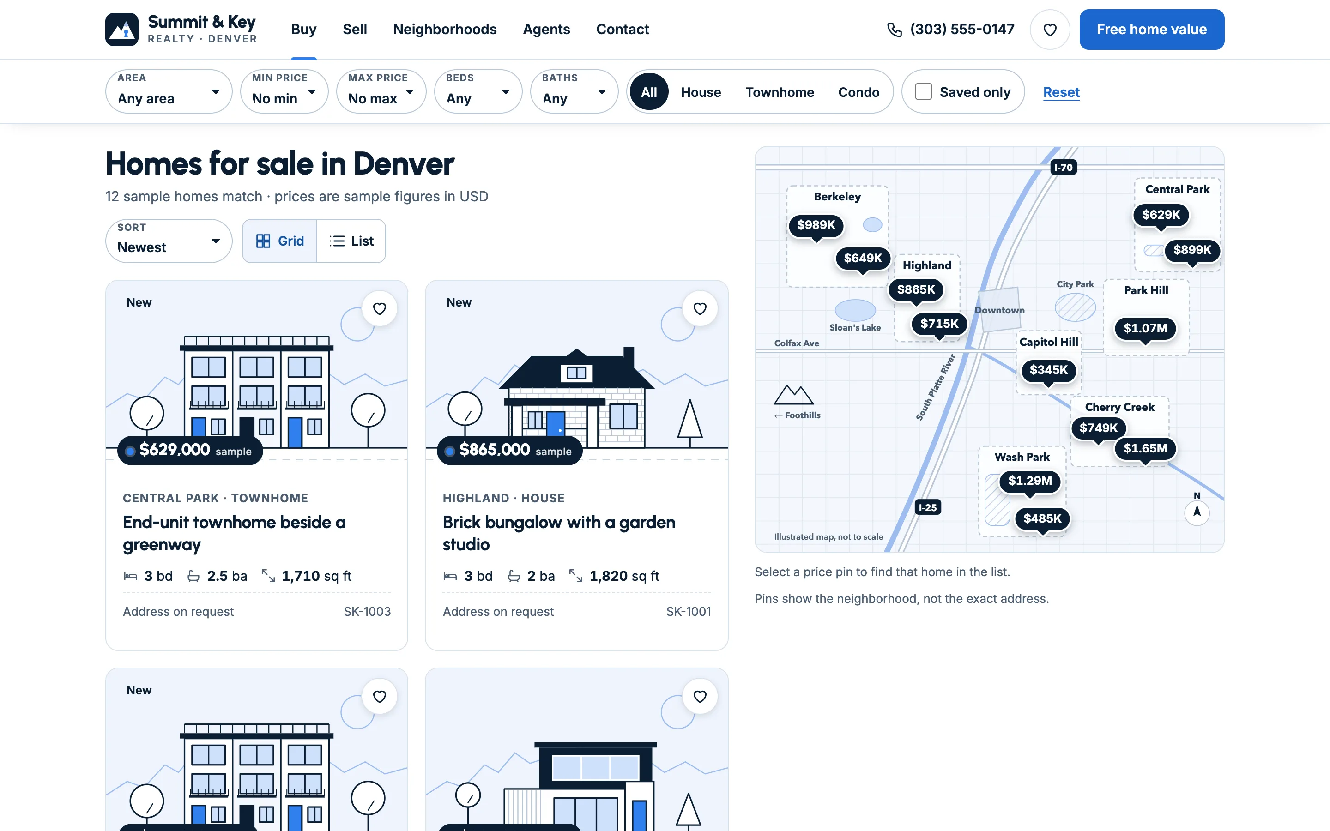Select the $1.65M map pin
1330x831 pixels.
pyautogui.click(x=1145, y=448)
